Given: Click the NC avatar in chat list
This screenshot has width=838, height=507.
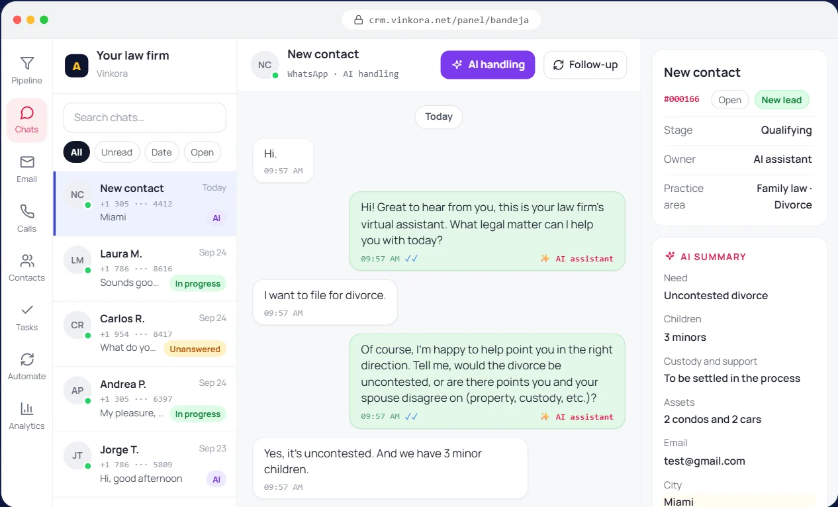Looking at the screenshot, I should [77, 195].
